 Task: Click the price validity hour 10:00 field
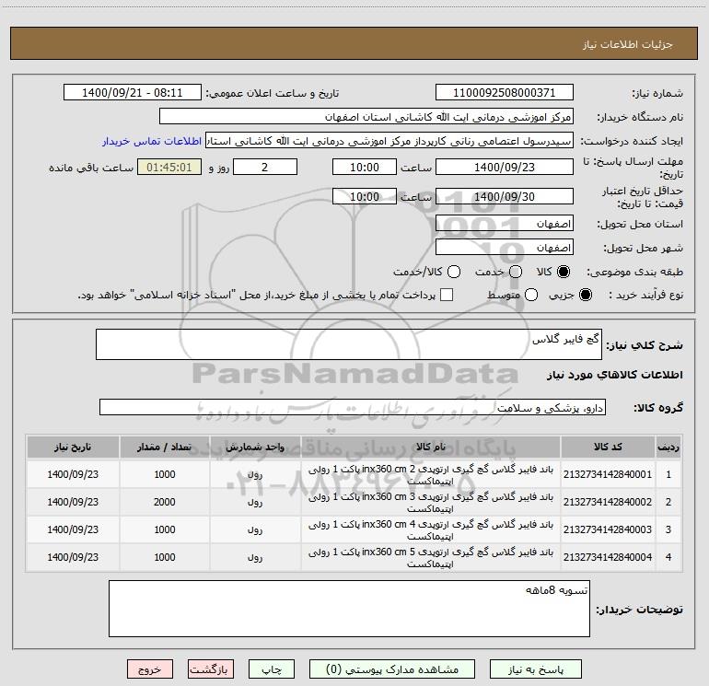(x=365, y=197)
